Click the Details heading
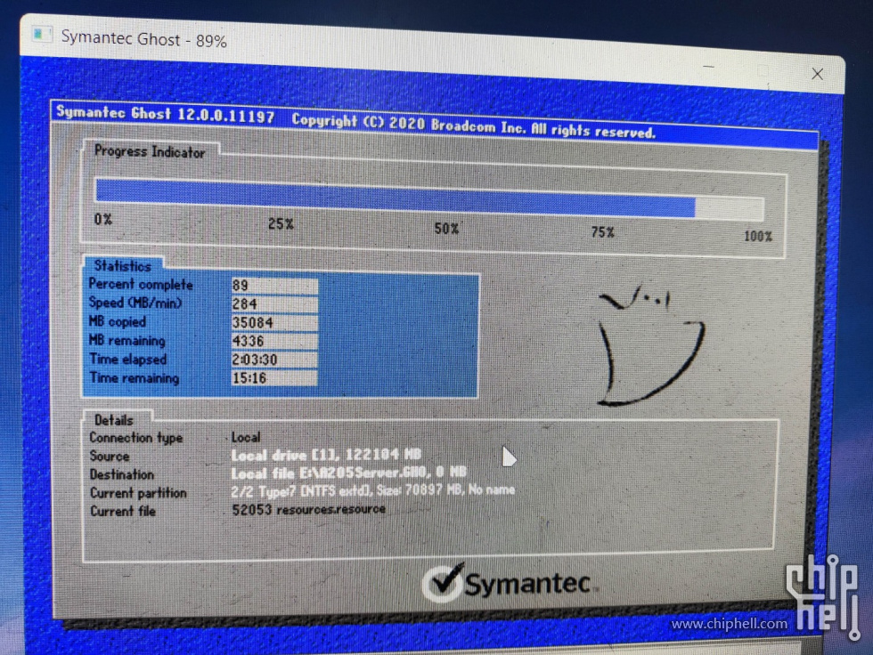The image size is (873, 655). (114, 420)
